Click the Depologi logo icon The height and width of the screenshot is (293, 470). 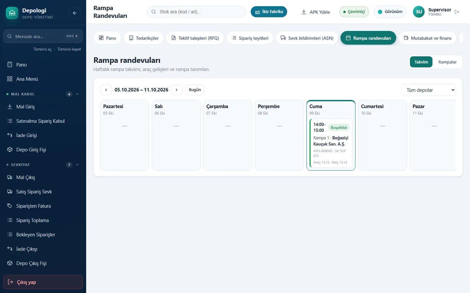pos(12,13)
